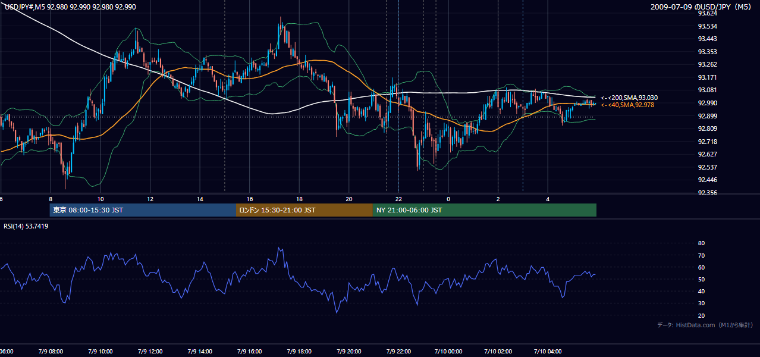Click price level 93.624 on the price axis

(707, 13)
